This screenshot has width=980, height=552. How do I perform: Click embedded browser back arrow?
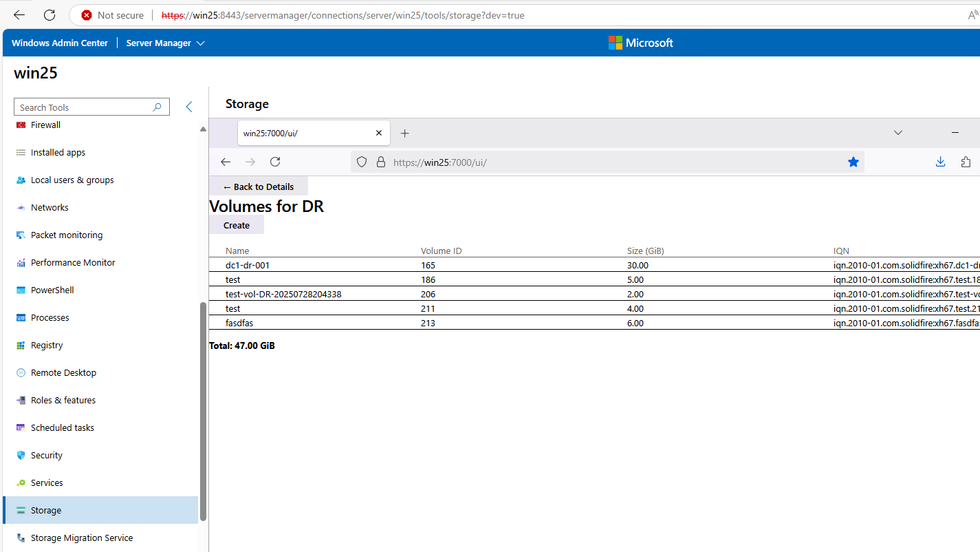pyautogui.click(x=226, y=162)
